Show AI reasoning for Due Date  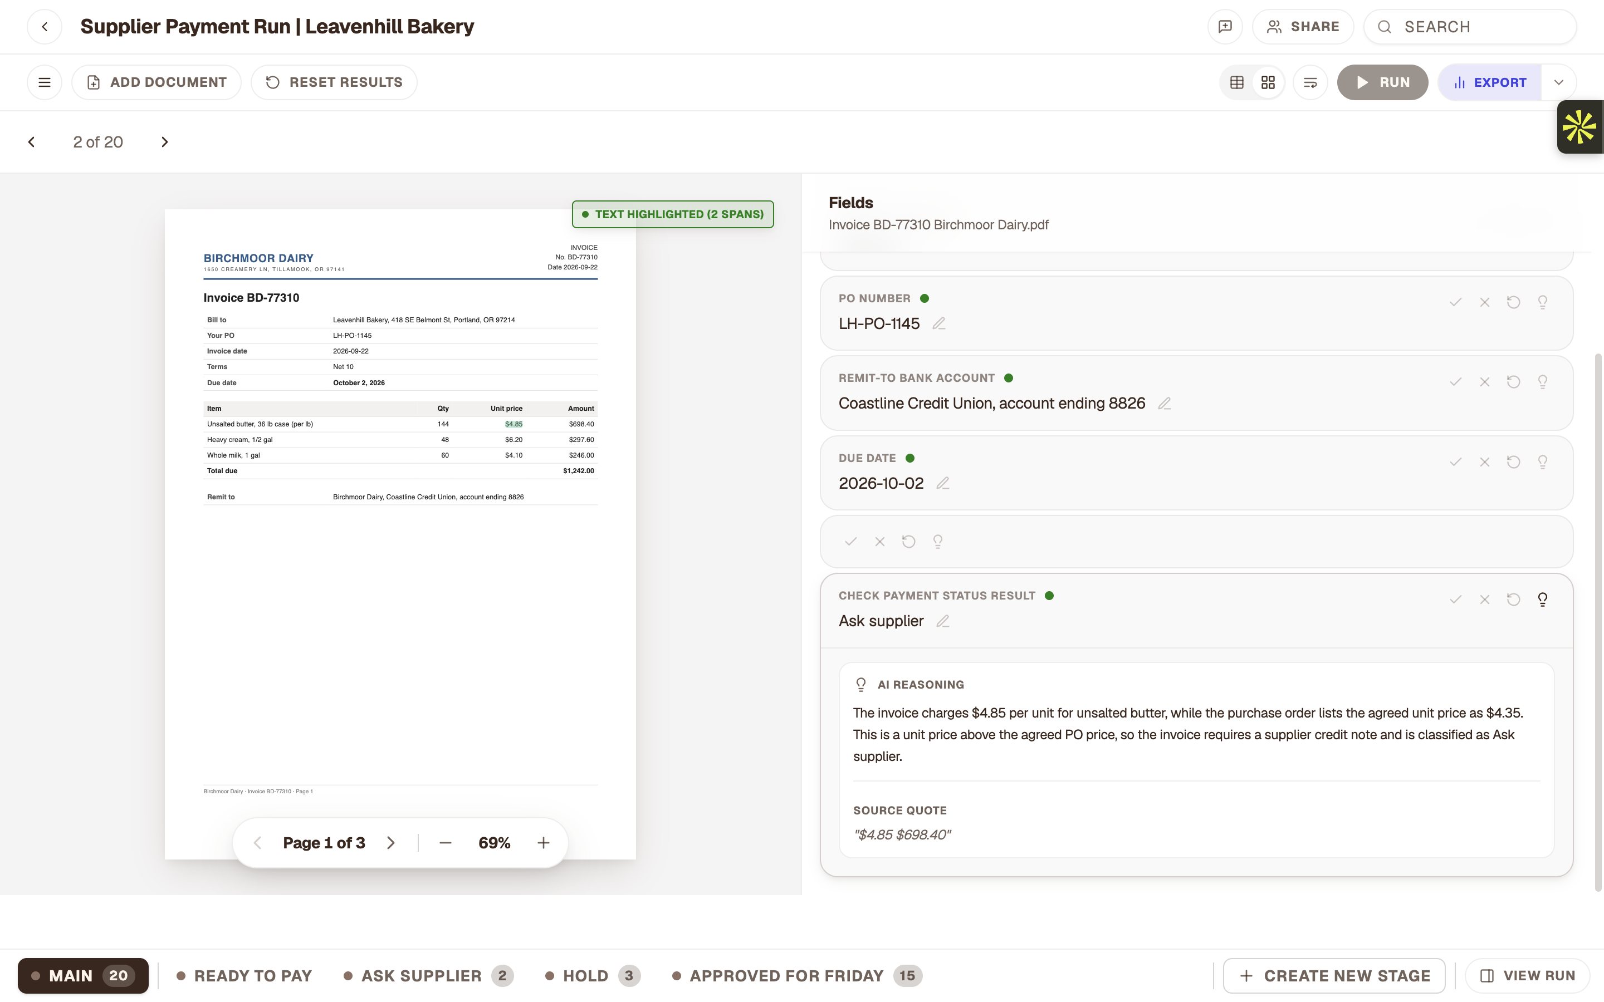coord(1543,462)
